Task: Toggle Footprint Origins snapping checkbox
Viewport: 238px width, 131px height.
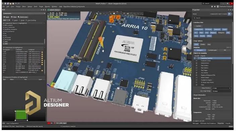Action: (x=196, y=80)
